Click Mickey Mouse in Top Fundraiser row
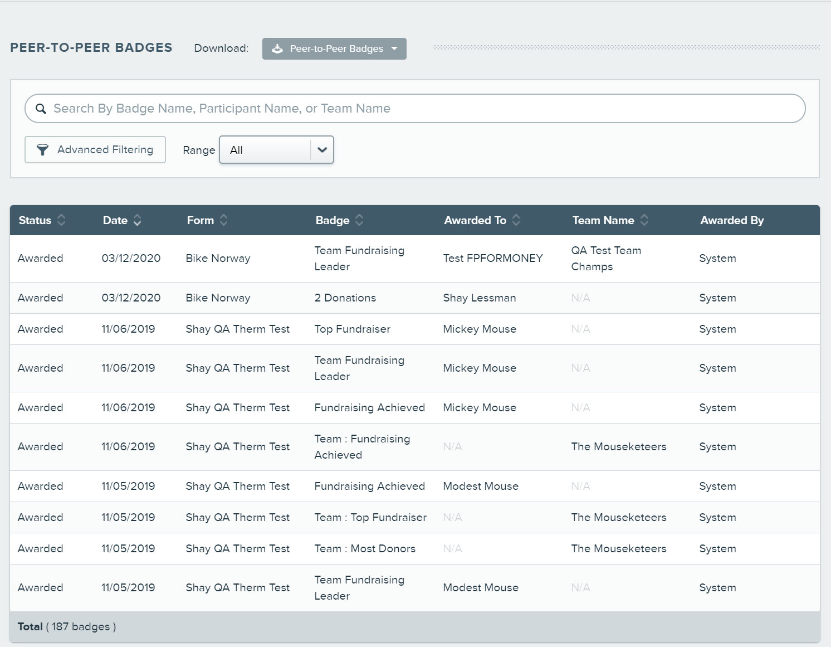 pyautogui.click(x=480, y=329)
